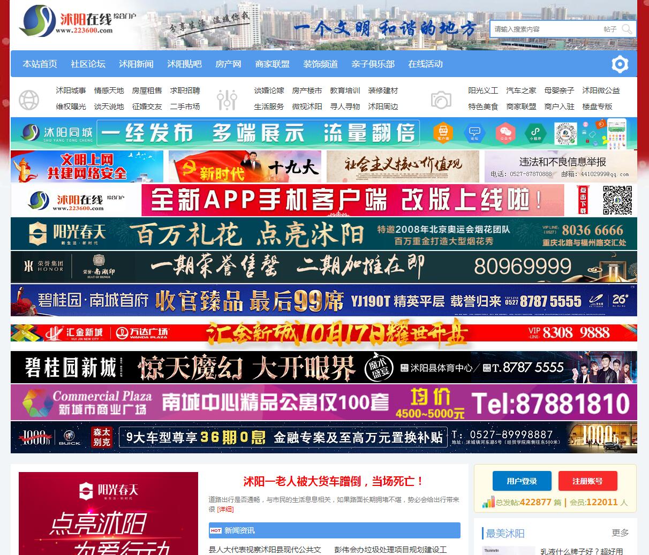Click the 阳光春天 百万礼花 banner

[x=324, y=233]
